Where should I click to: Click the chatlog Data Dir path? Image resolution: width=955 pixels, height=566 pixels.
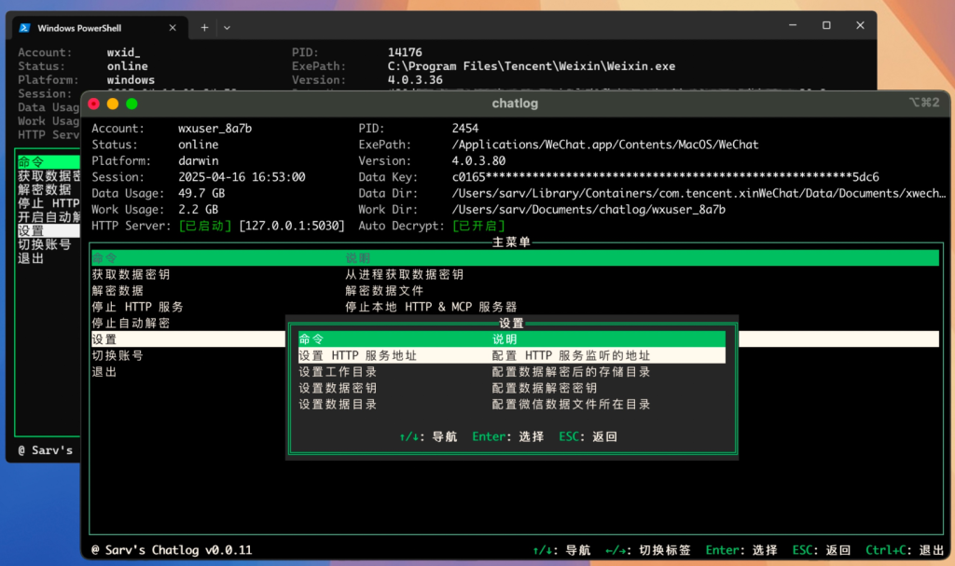click(699, 193)
